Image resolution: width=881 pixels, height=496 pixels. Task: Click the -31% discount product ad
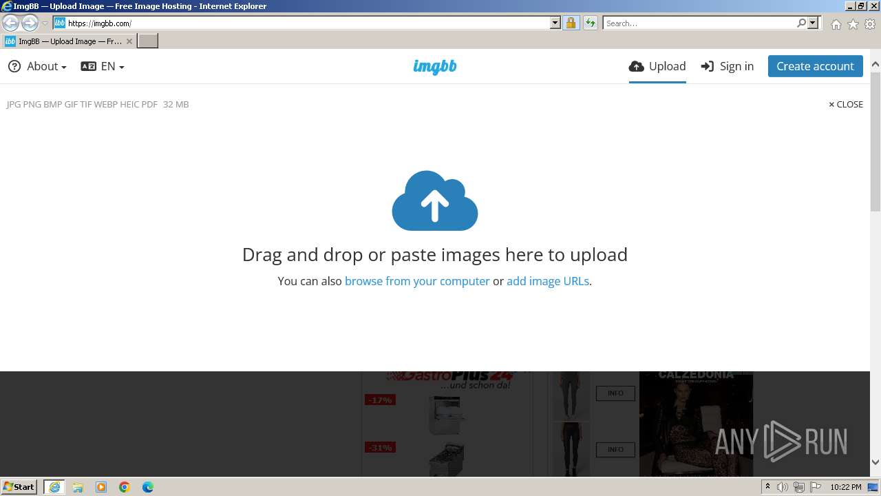pos(446,459)
